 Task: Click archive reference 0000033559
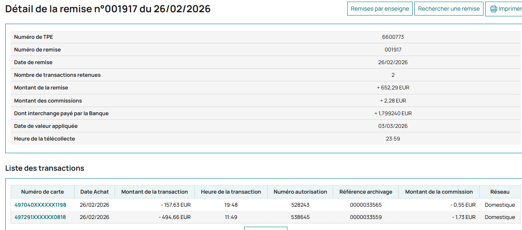click(366, 217)
